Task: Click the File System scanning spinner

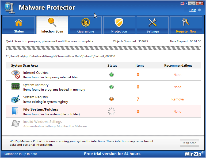Action: (x=112, y=111)
